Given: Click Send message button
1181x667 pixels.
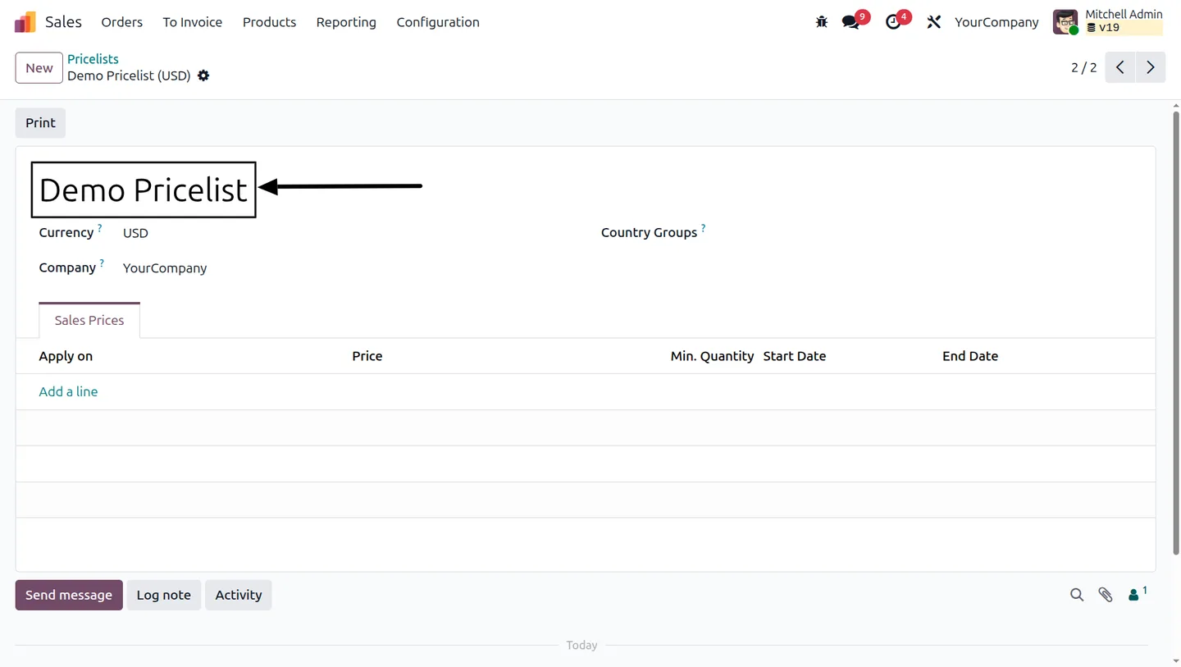Looking at the screenshot, I should click(x=69, y=595).
